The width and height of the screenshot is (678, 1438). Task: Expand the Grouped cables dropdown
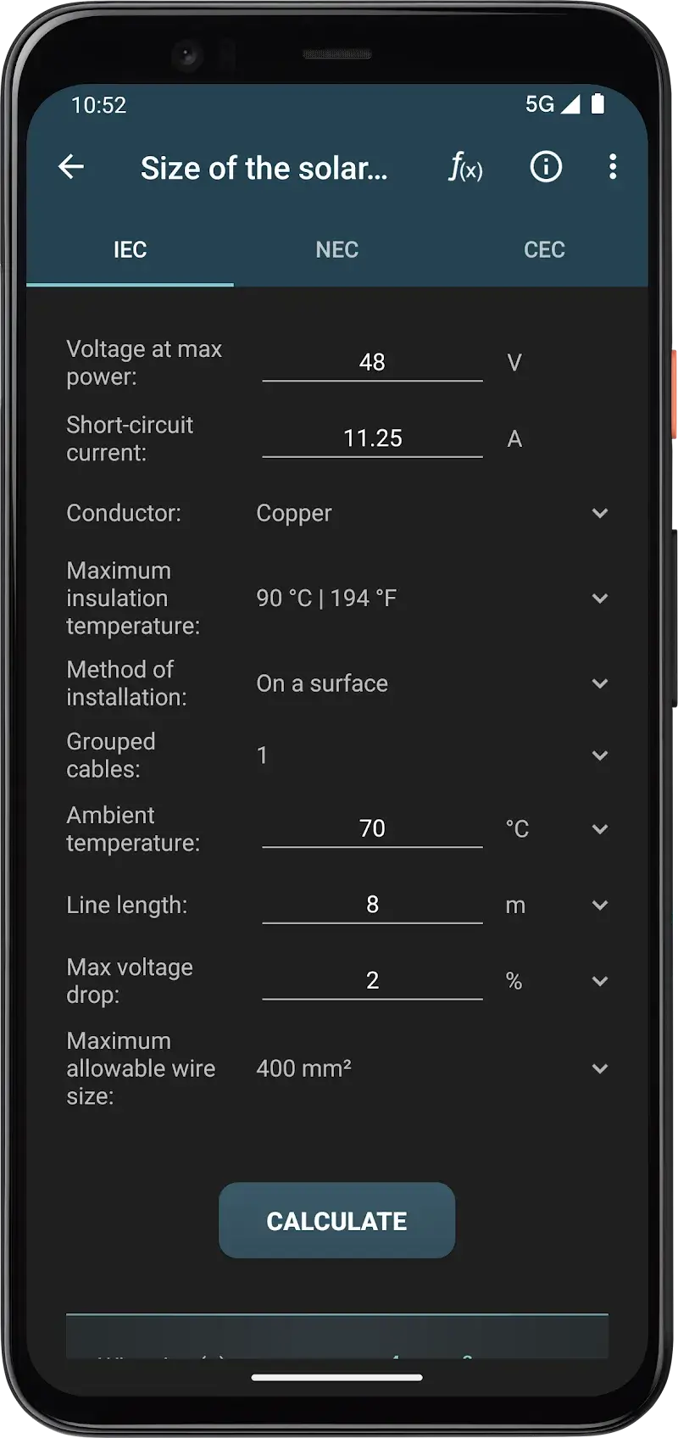pyautogui.click(x=600, y=755)
